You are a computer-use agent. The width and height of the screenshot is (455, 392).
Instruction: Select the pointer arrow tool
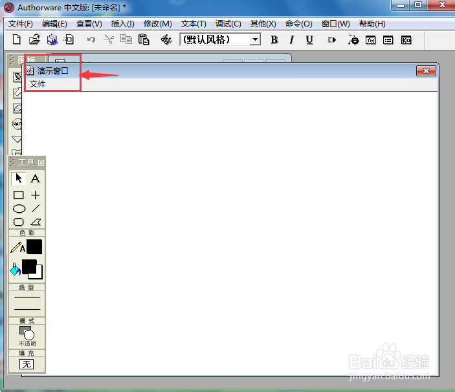19,179
